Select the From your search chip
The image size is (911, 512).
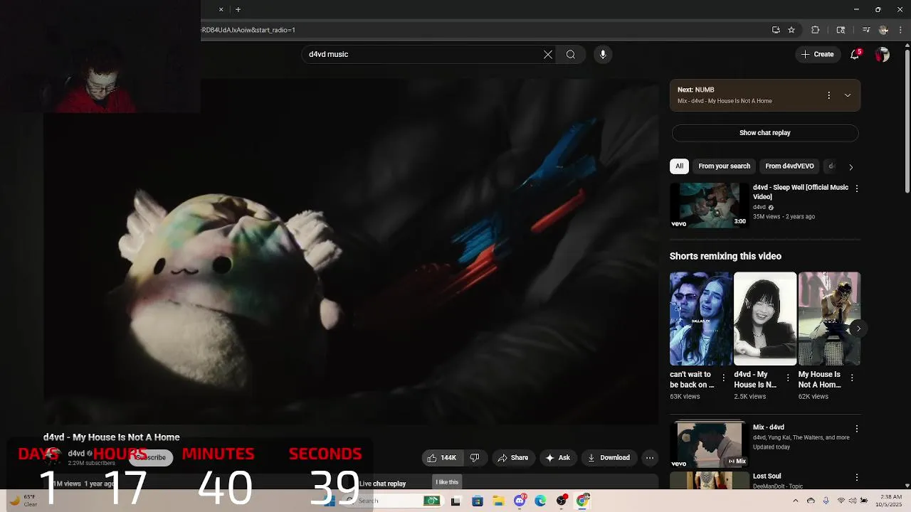[724, 166]
